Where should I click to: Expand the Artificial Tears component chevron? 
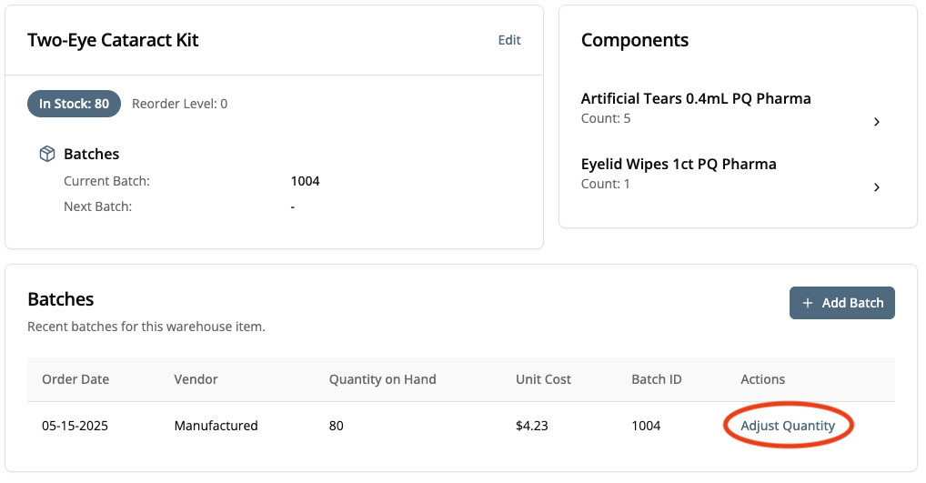876,122
